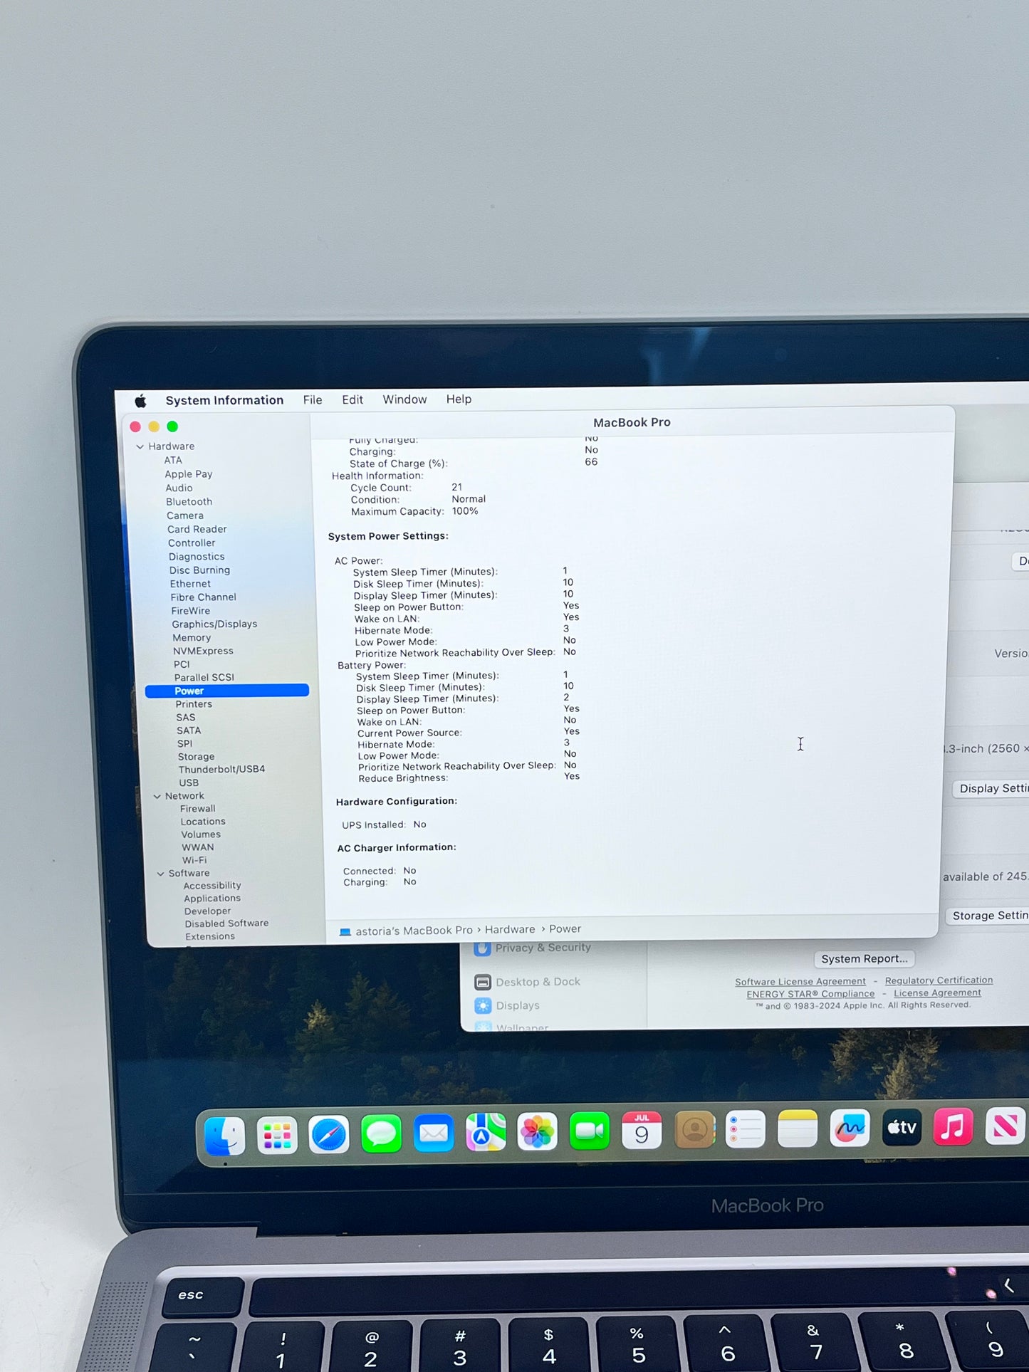Click the Display Settings button
Viewport: 1029px width, 1372px height.
pos(992,789)
